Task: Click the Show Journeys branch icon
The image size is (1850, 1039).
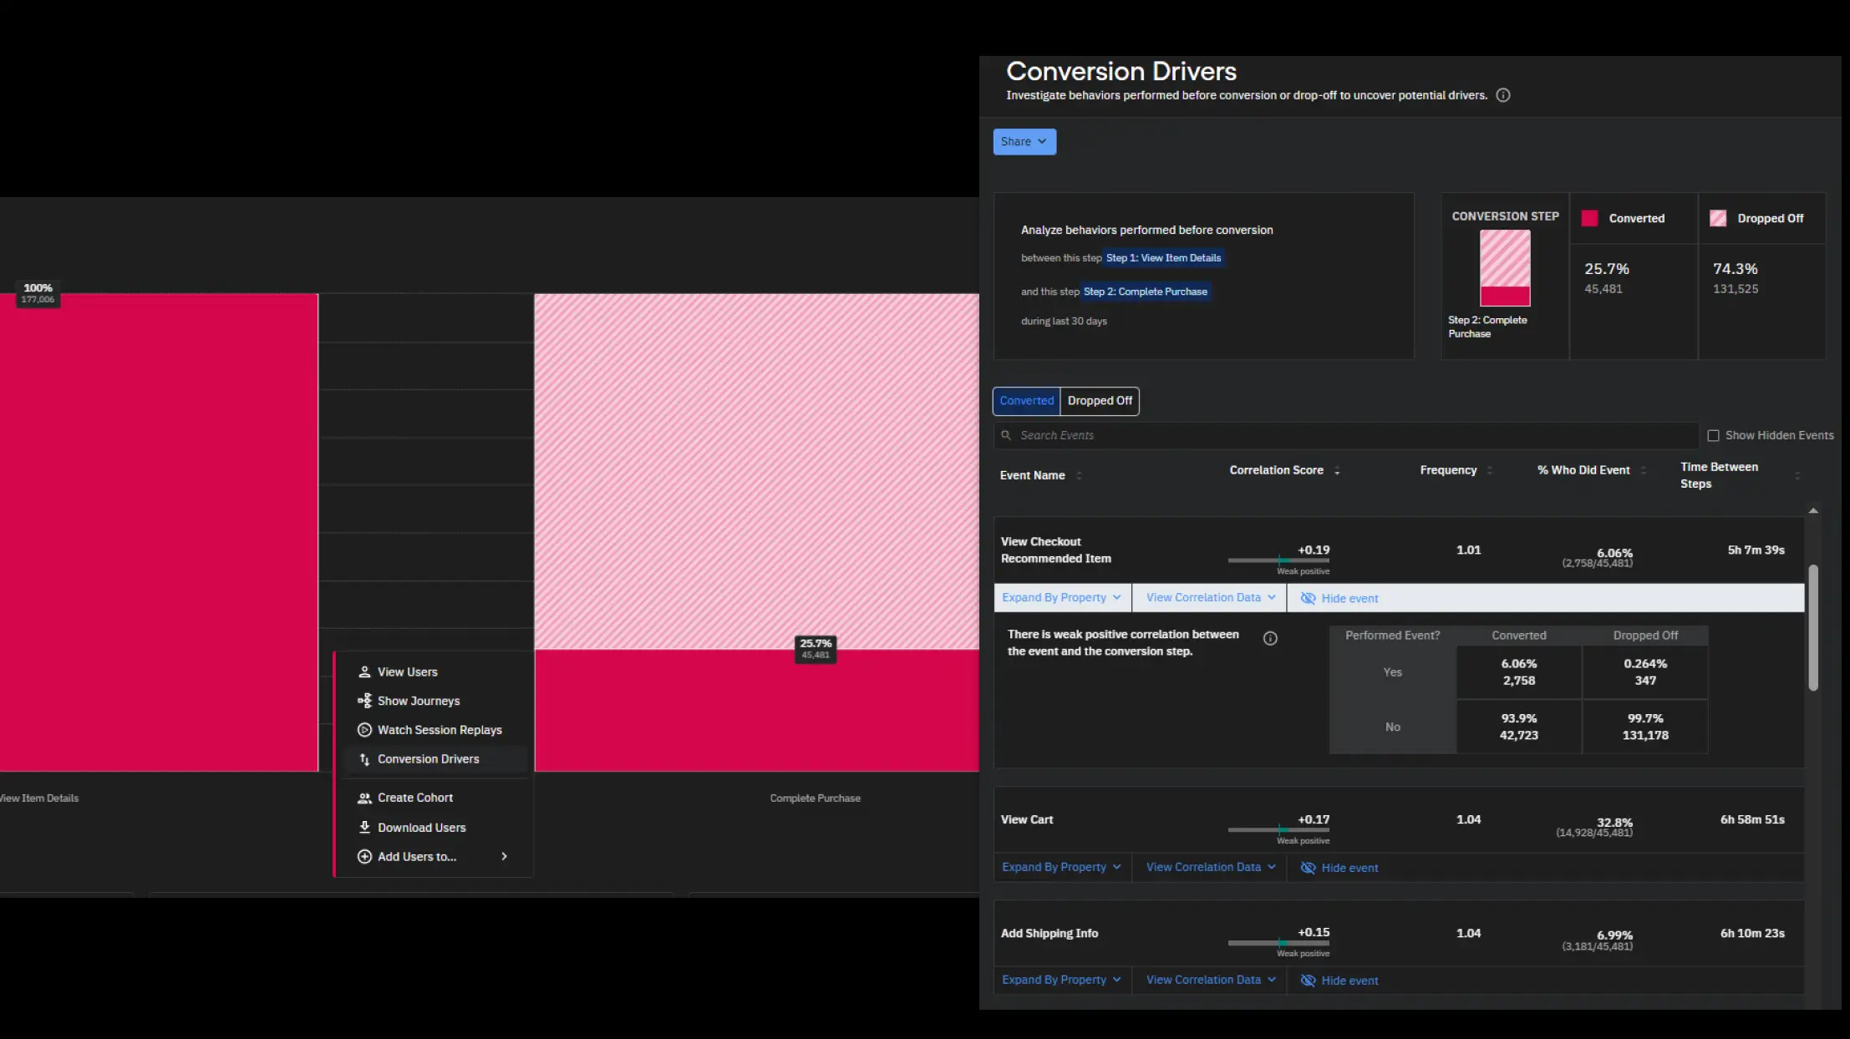Action: 364,701
